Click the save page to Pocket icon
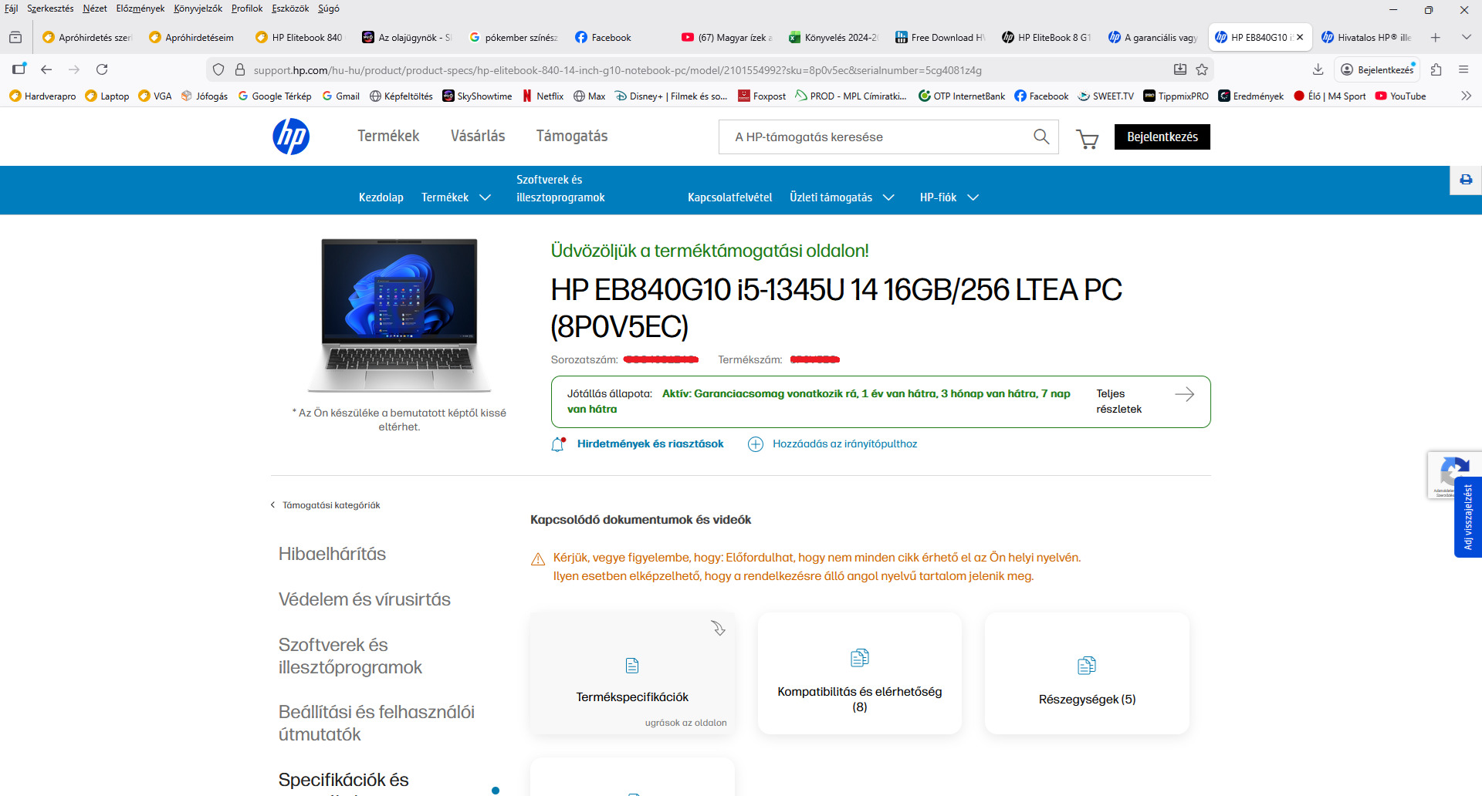 [x=1180, y=69]
